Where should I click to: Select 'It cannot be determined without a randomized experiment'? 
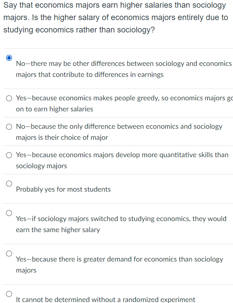[105, 300]
